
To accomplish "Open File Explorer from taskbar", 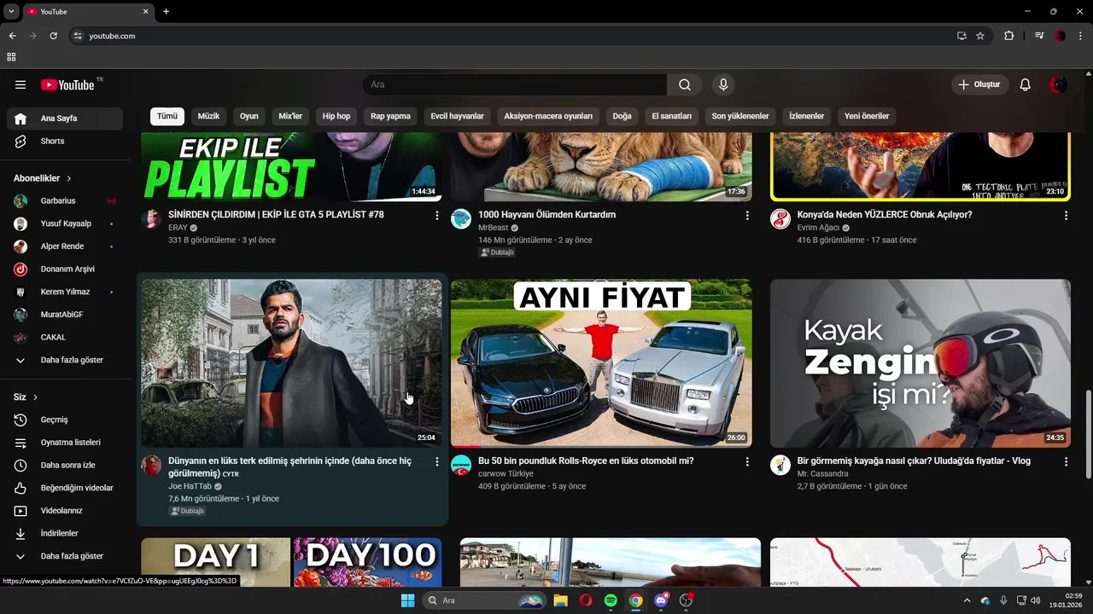I will (x=560, y=600).
